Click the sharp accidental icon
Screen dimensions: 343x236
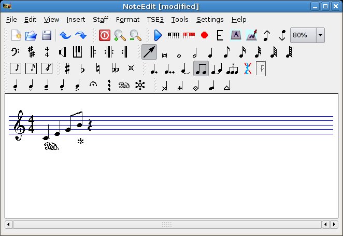click(x=67, y=68)
